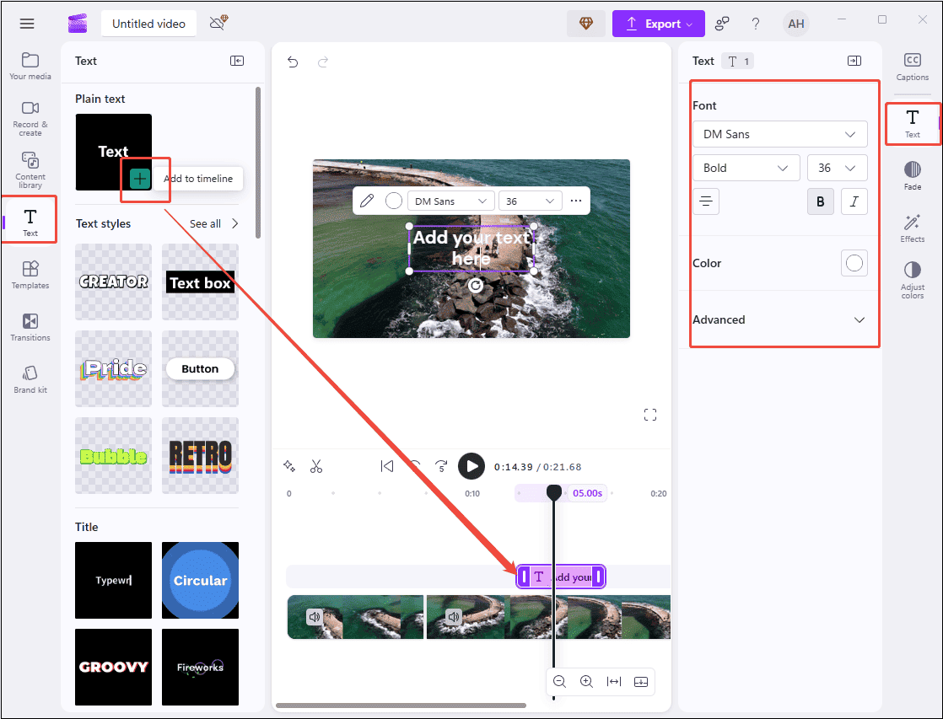Open Transitions in left sidebar
Viewport: 943px width, 719px height.
[x=30, y=327]
